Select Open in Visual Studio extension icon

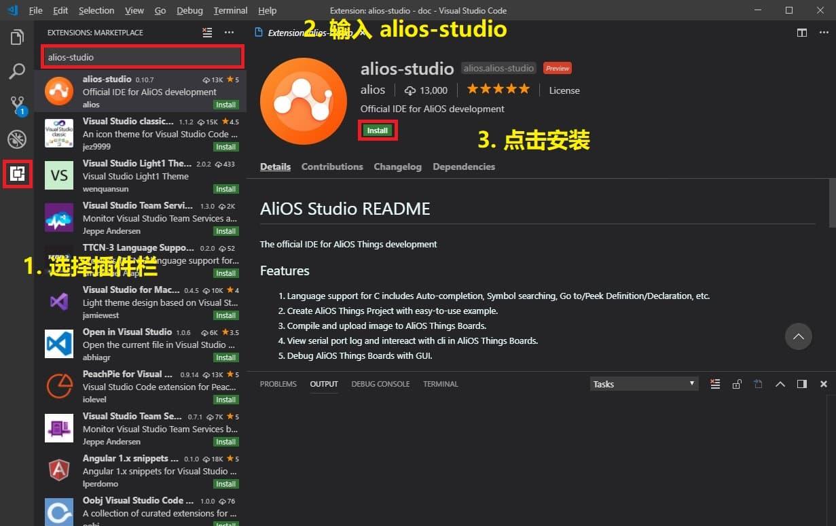59,344
